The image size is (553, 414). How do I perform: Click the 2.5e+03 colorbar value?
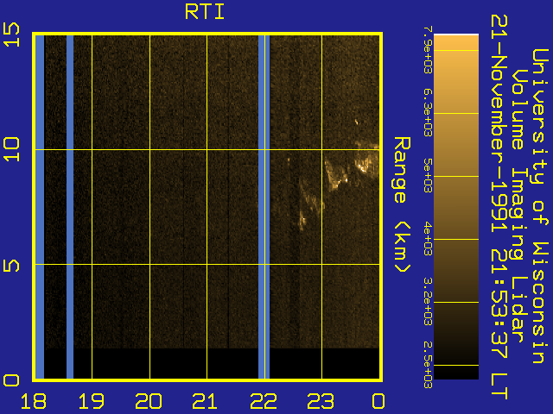point(428,365)
